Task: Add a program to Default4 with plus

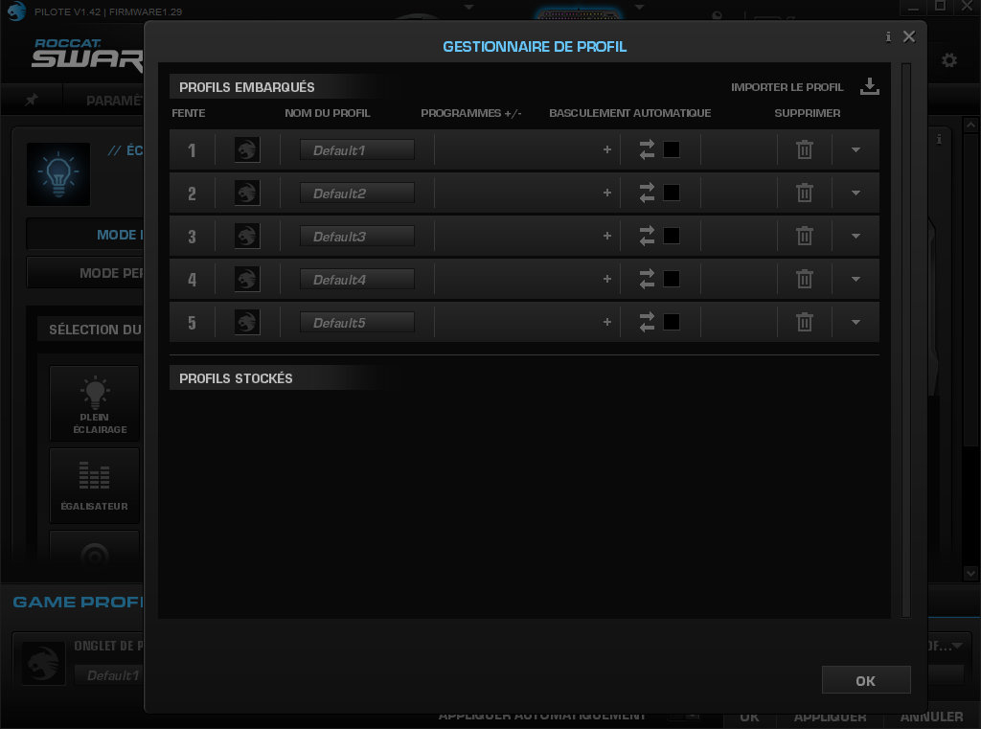Action: point(606,279)
